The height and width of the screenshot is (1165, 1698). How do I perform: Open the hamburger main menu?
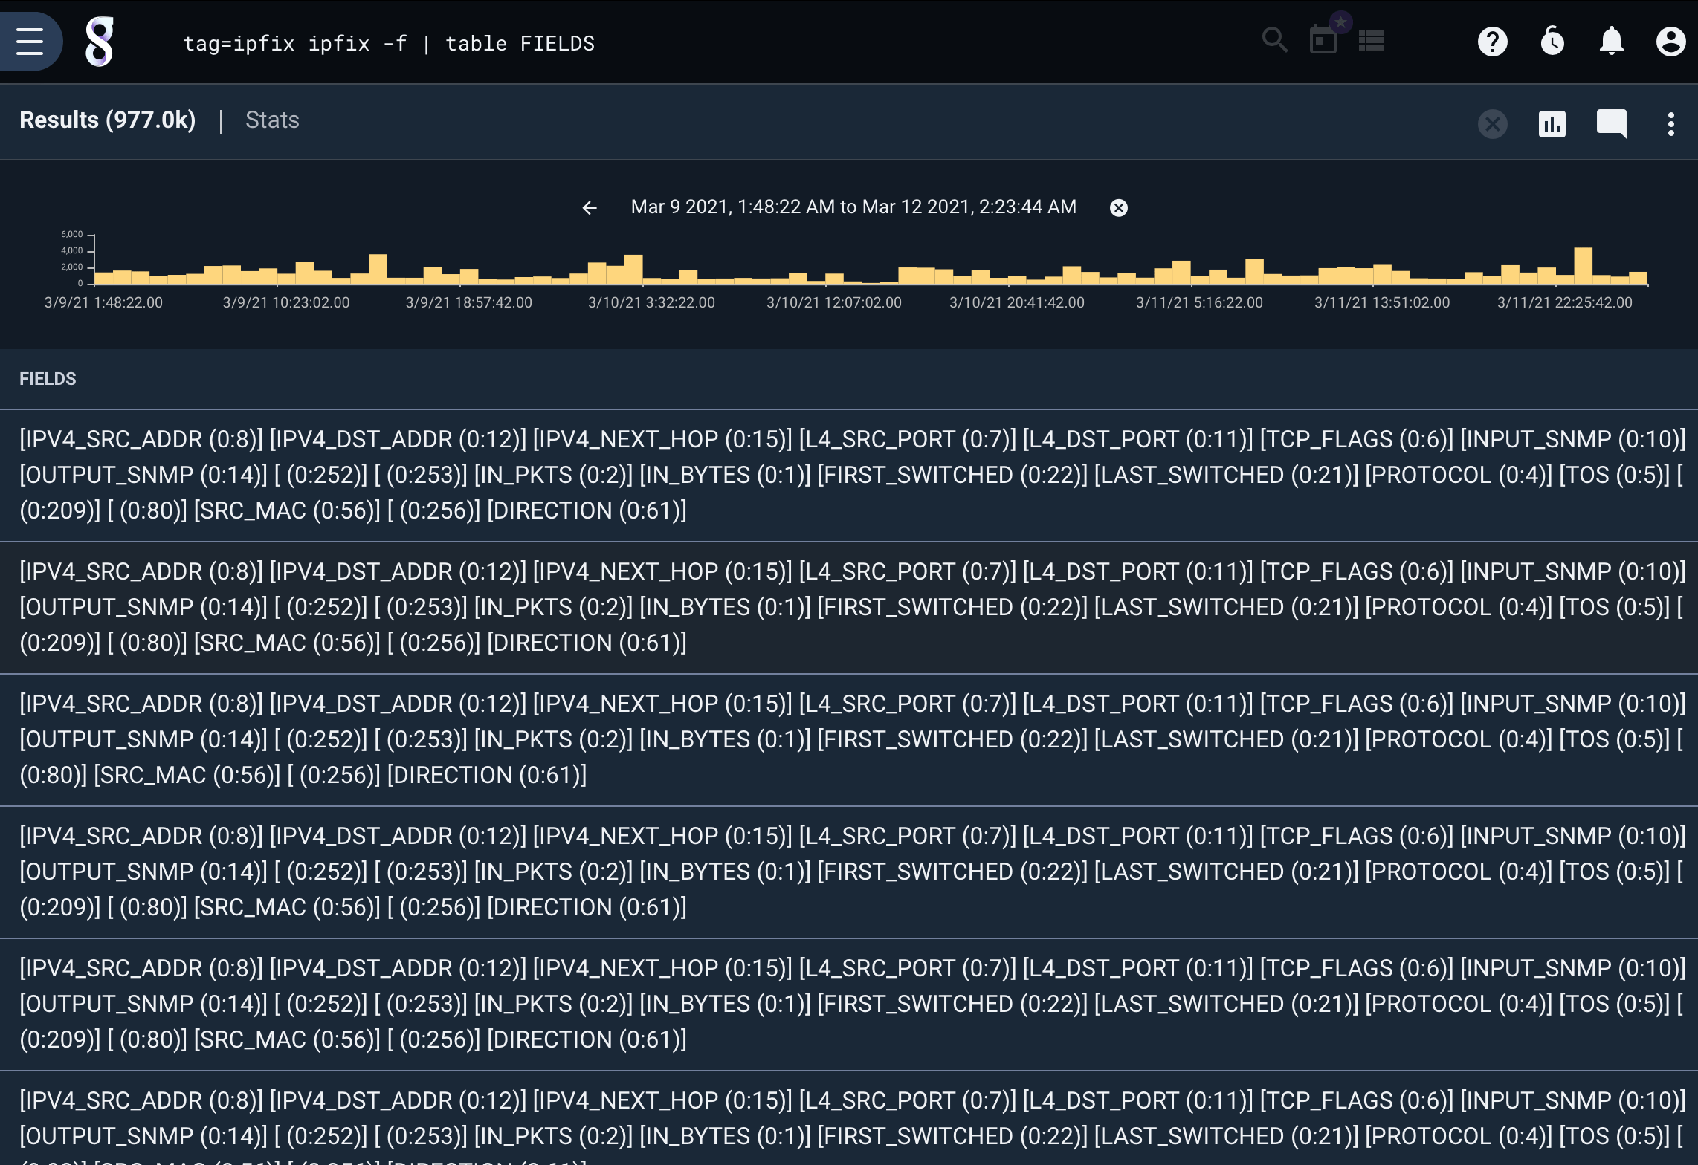point(30,42)
